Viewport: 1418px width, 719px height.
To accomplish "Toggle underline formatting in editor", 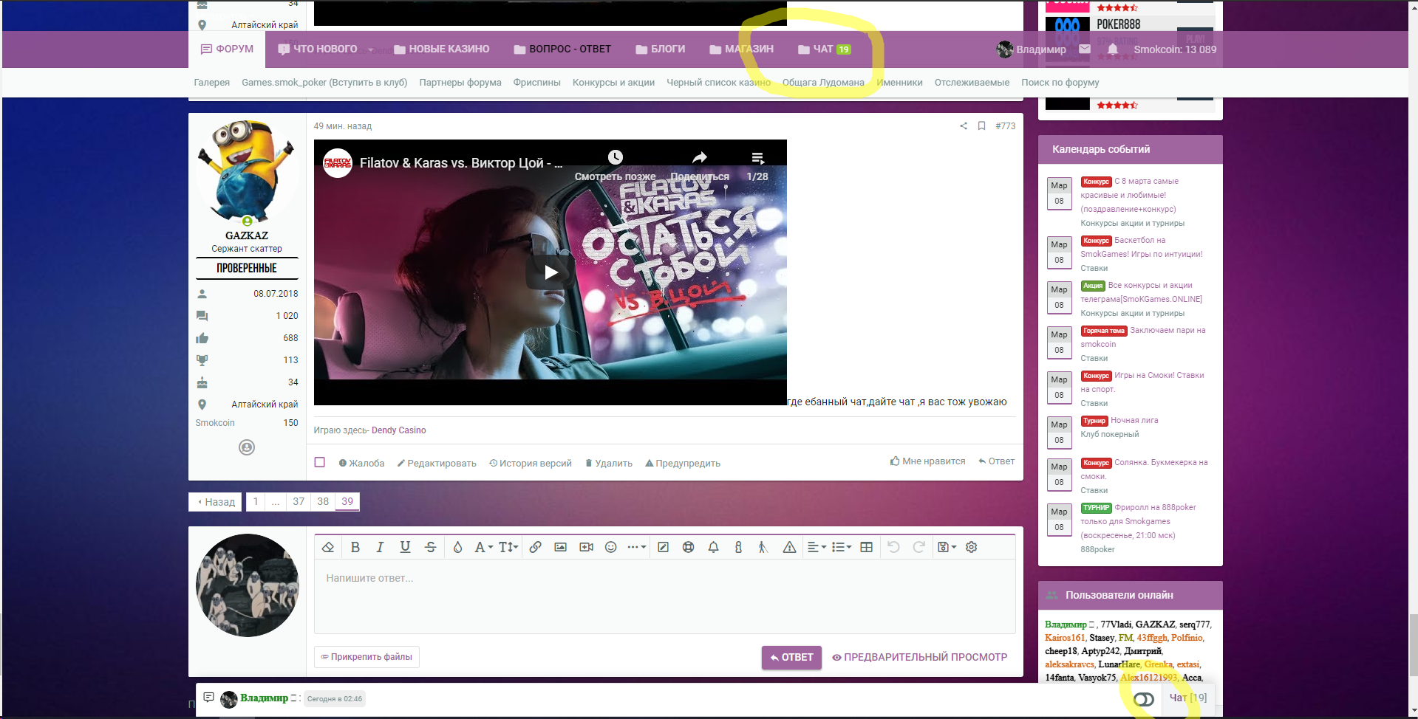I will click(405, 547).
